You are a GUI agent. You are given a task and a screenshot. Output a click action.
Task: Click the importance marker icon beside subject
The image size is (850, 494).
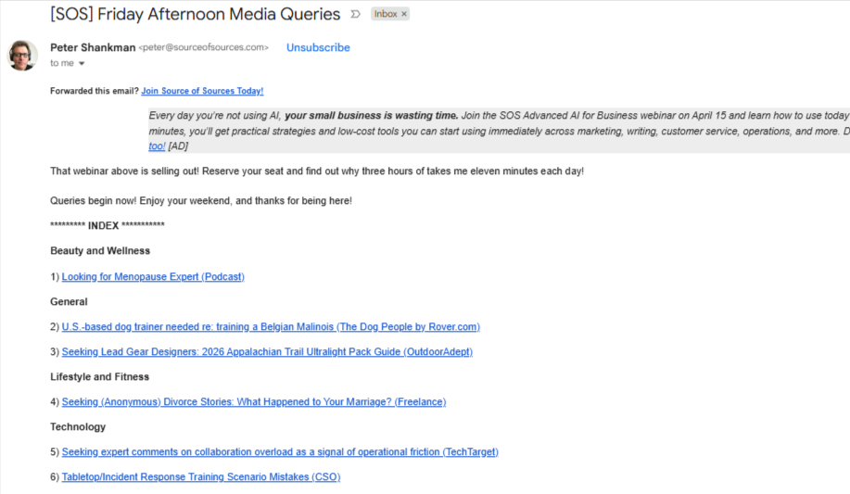[x=355, y=15]
